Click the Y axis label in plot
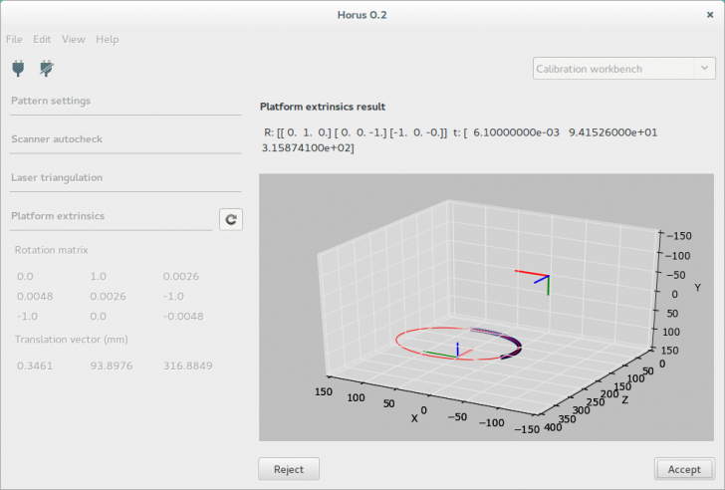 click(697, 288)
